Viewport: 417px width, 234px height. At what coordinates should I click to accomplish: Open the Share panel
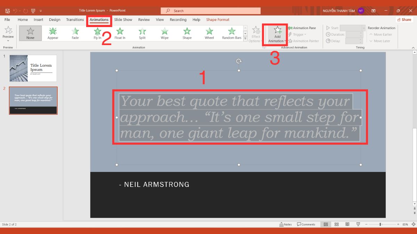tap(404, 20)
